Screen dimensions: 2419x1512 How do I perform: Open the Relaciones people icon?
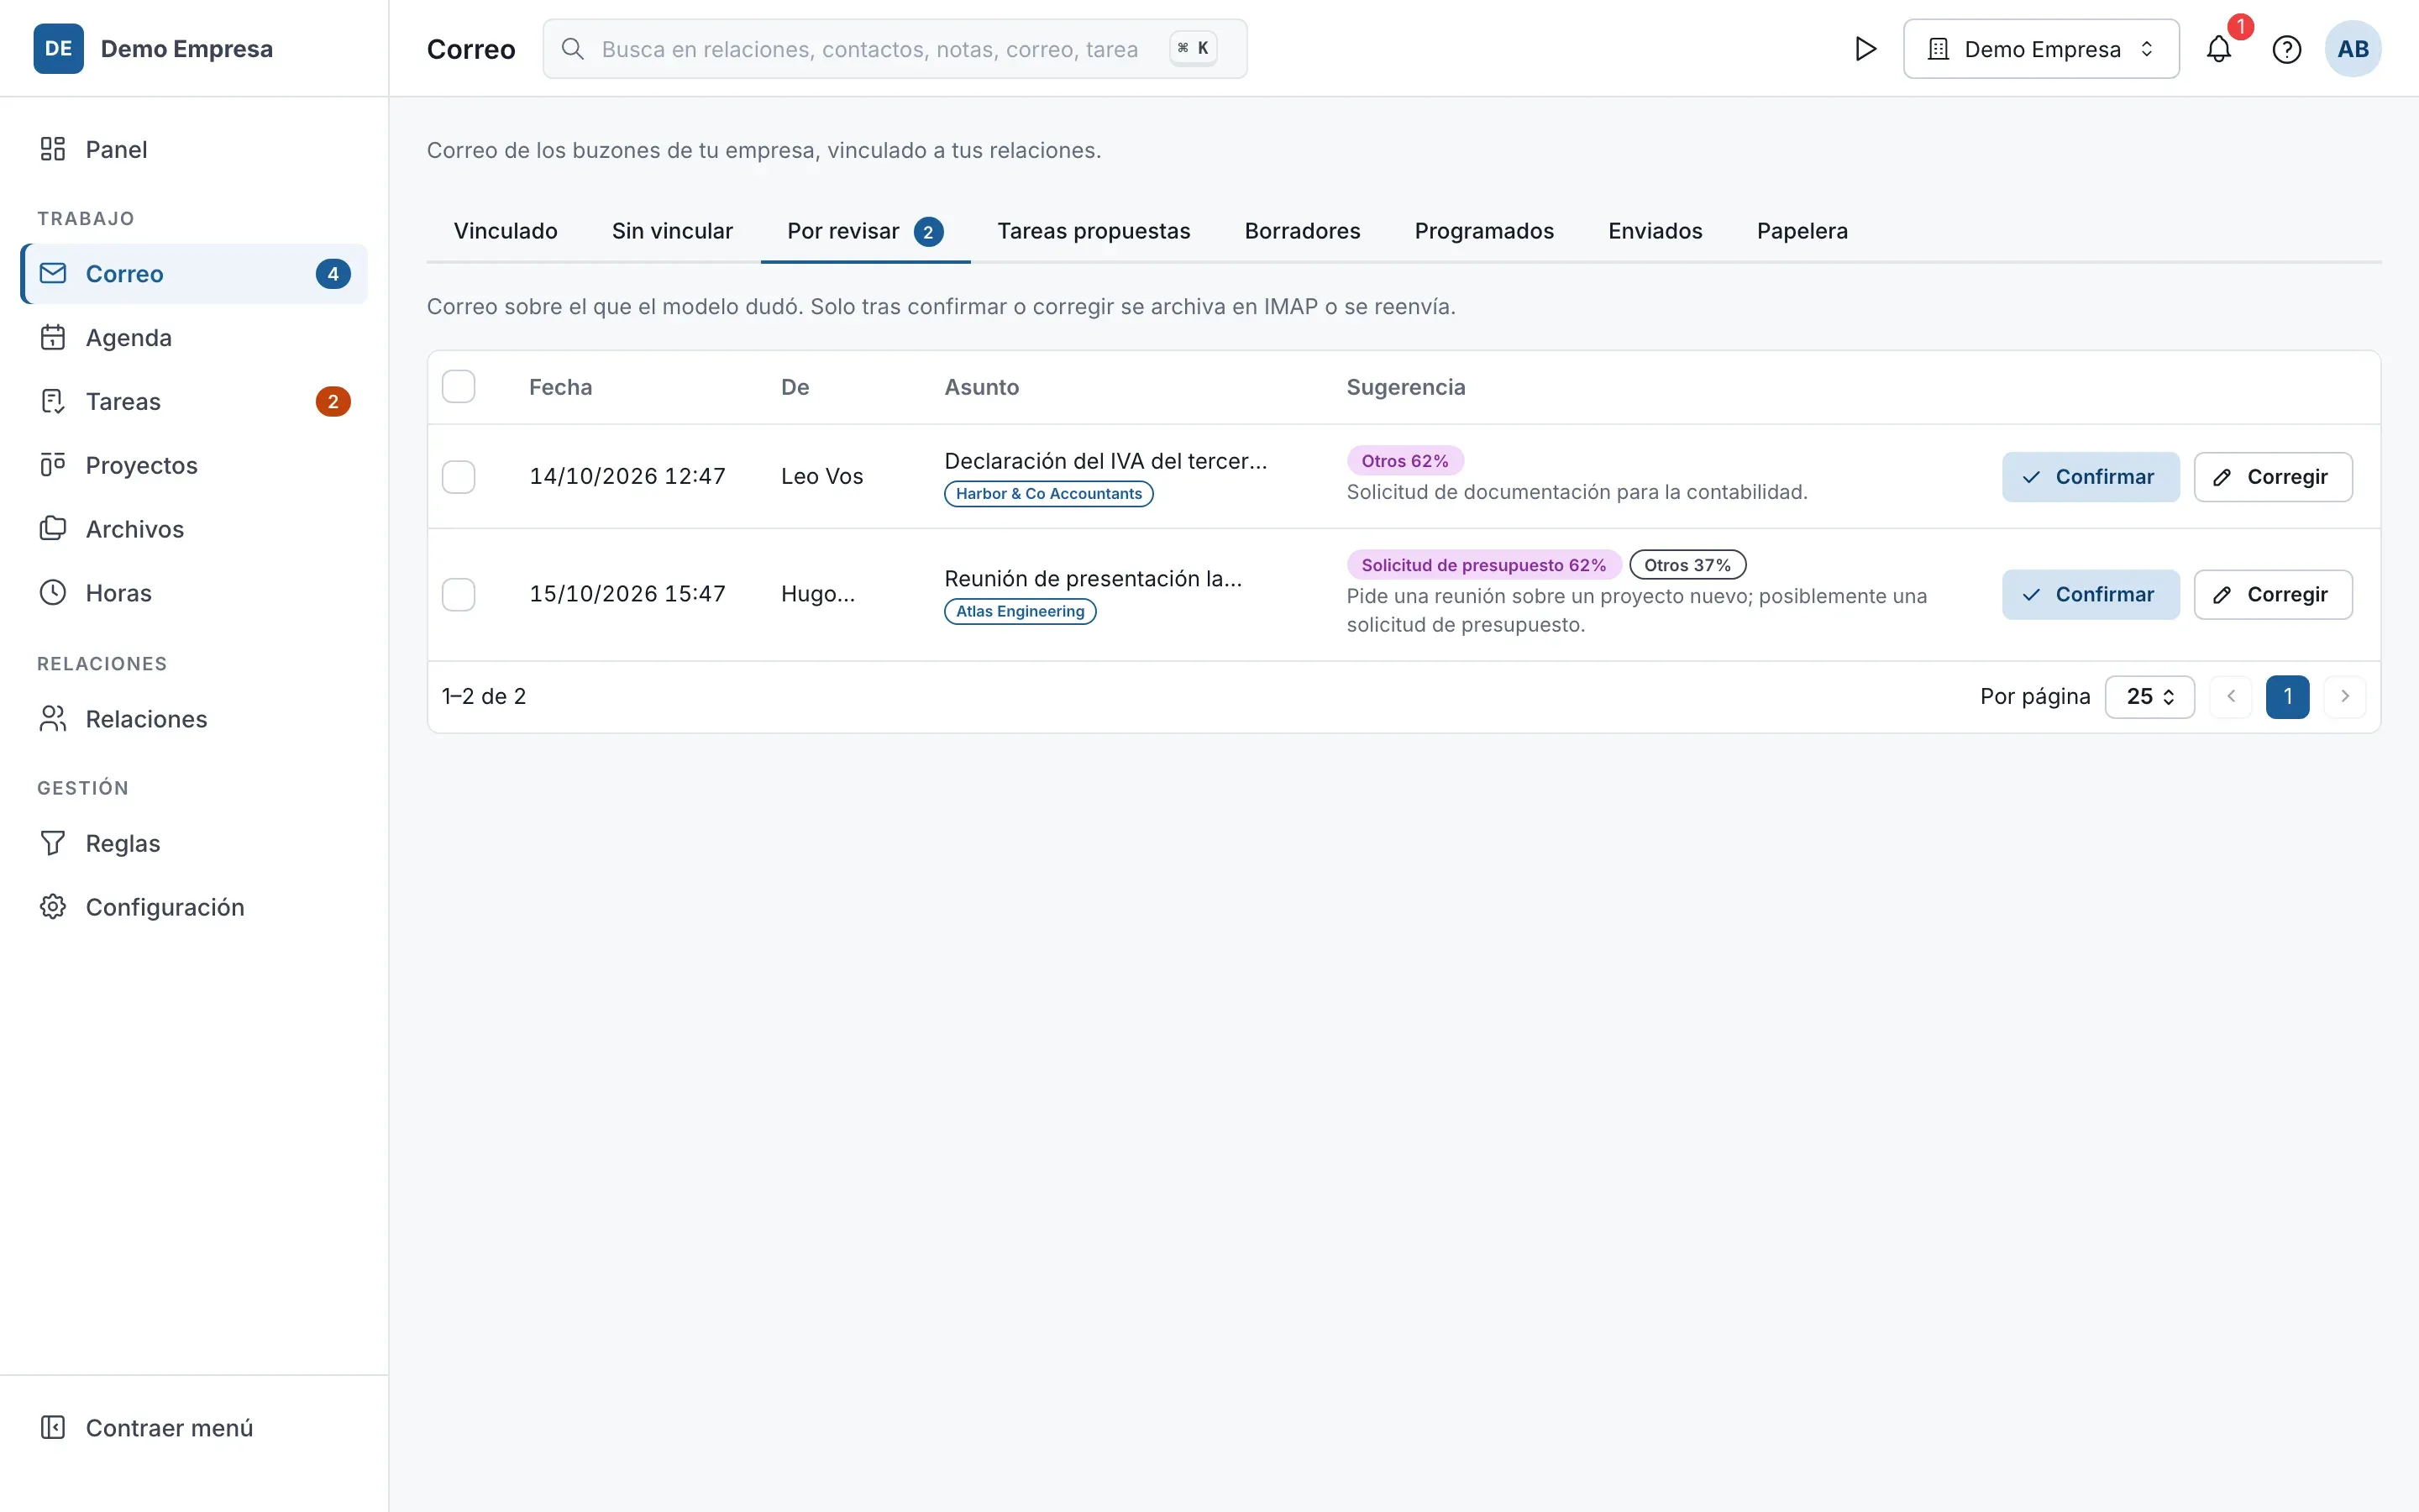53,719
